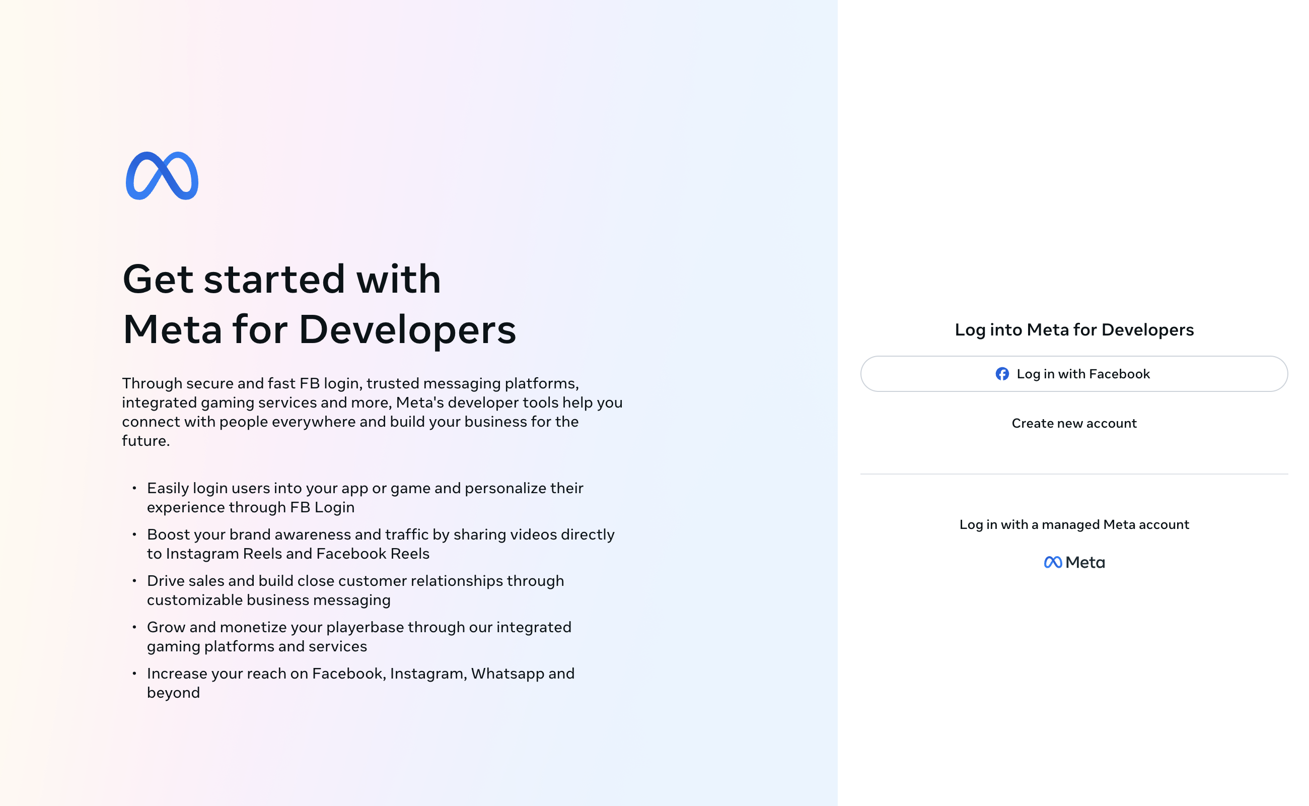The height and width of the screenshot is (806, 1309).
Task: Click the bullet dot before 'Drive sales'
Action: pyautogui.click(x=134, y=580)
